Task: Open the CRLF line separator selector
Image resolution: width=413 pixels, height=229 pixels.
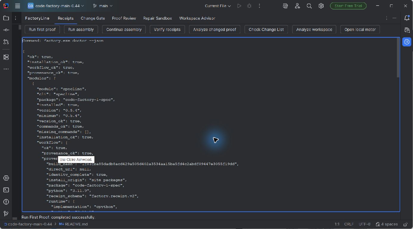Action: click(349, 224)
